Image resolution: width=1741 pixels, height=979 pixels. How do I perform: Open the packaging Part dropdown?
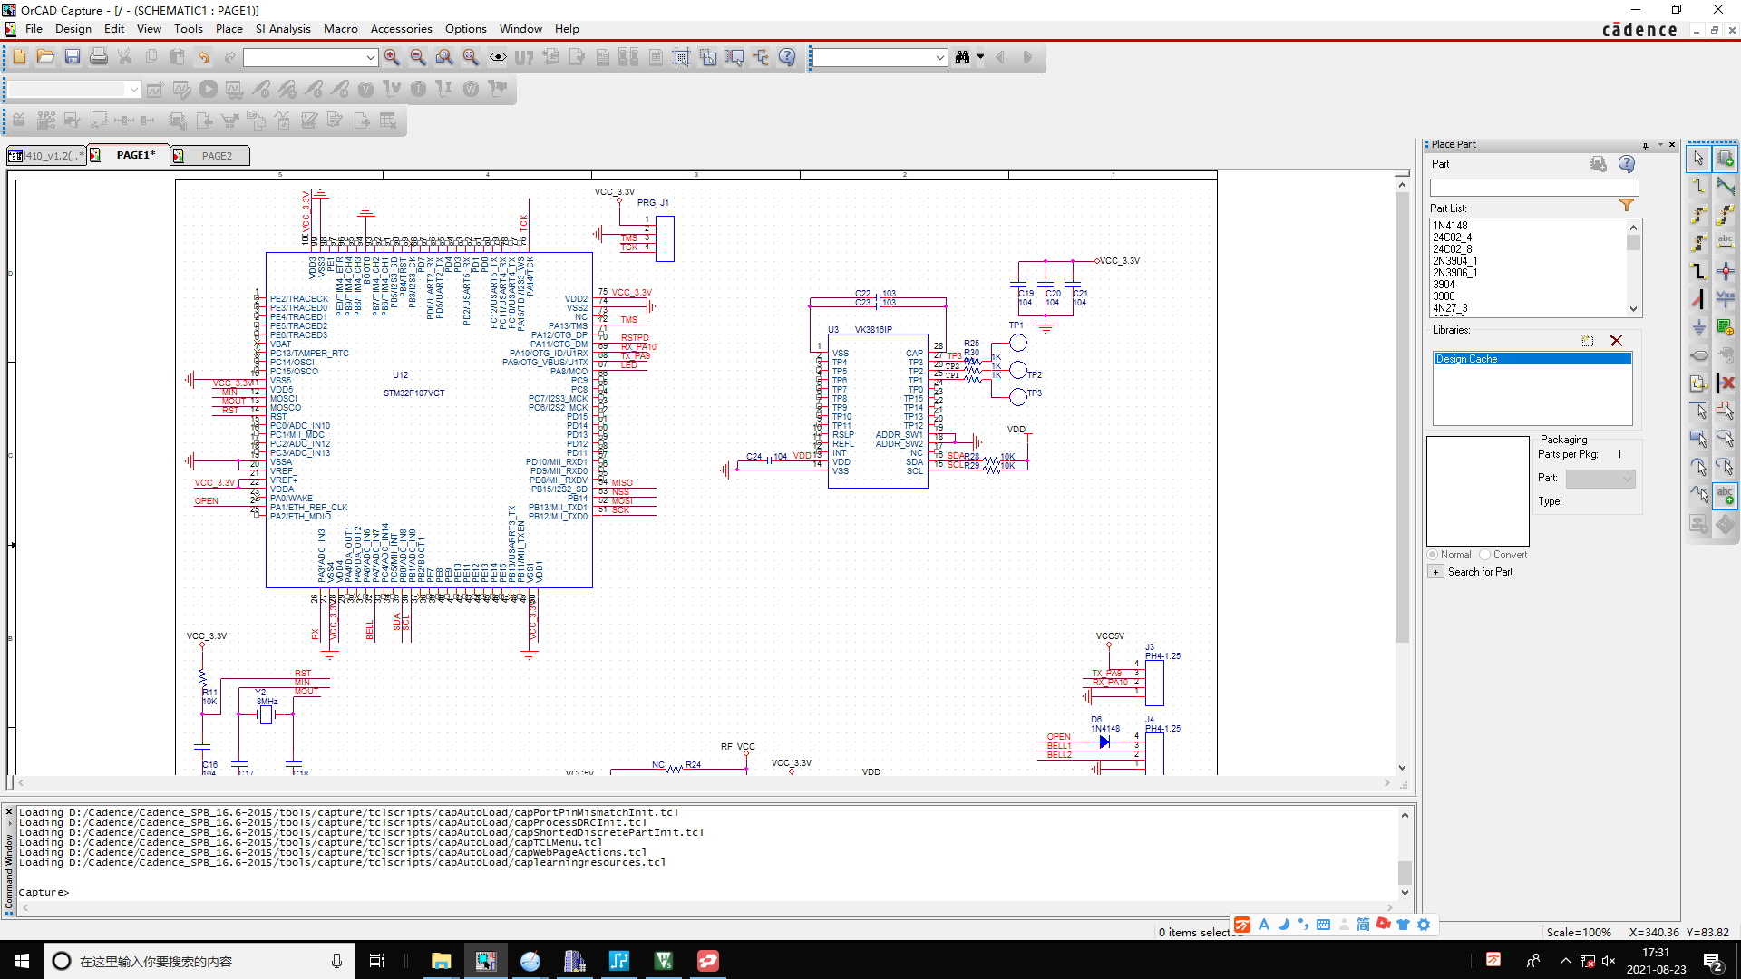(1600, 479)
